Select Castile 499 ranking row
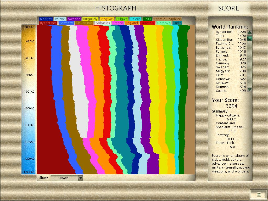 tap(231, 91)
